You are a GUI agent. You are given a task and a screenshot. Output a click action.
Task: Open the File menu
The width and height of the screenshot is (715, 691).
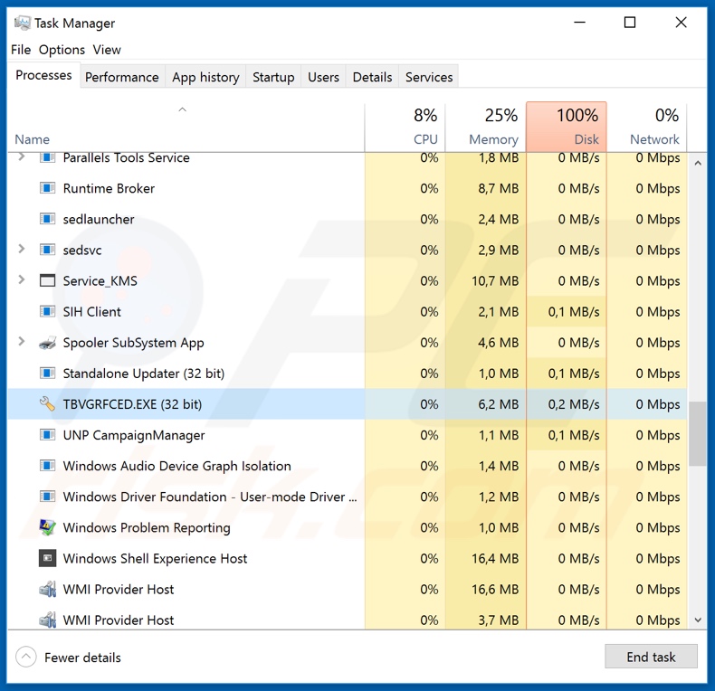(x=21, y=50)
